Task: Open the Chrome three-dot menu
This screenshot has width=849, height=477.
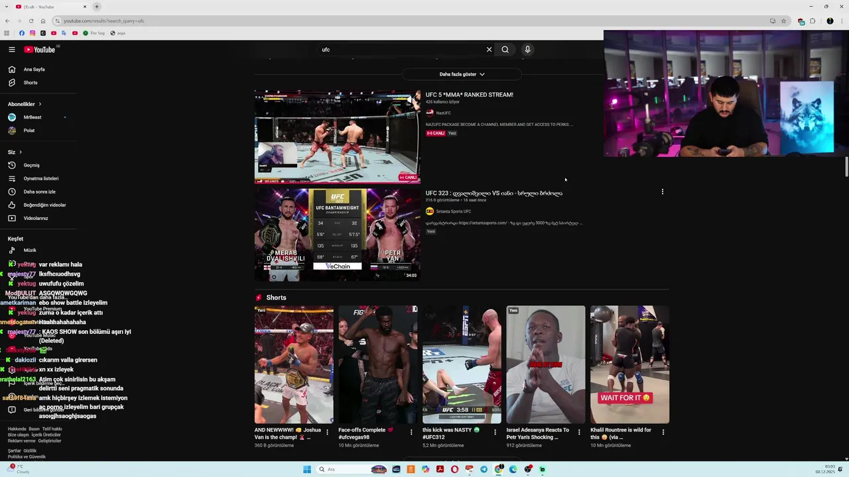Action: point(841,21)
